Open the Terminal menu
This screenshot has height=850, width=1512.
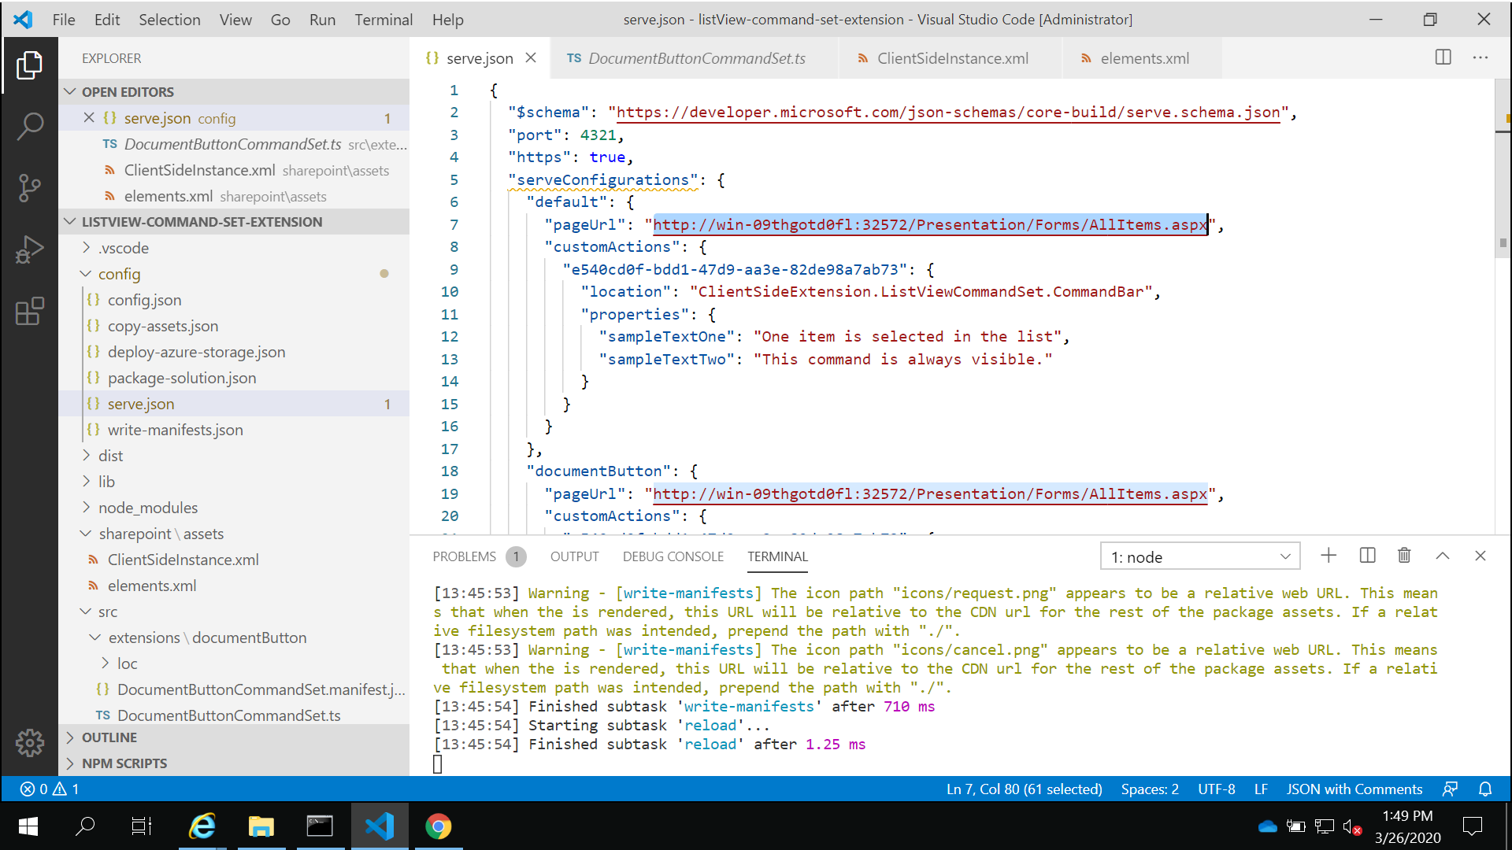point(384,20)
